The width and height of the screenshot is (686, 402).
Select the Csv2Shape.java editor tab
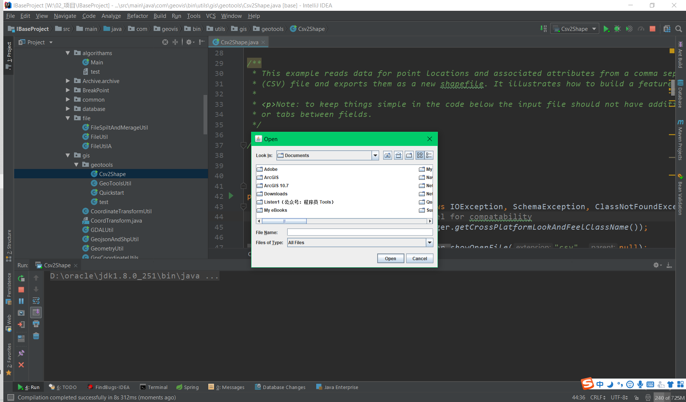click(x=239, y=42)
